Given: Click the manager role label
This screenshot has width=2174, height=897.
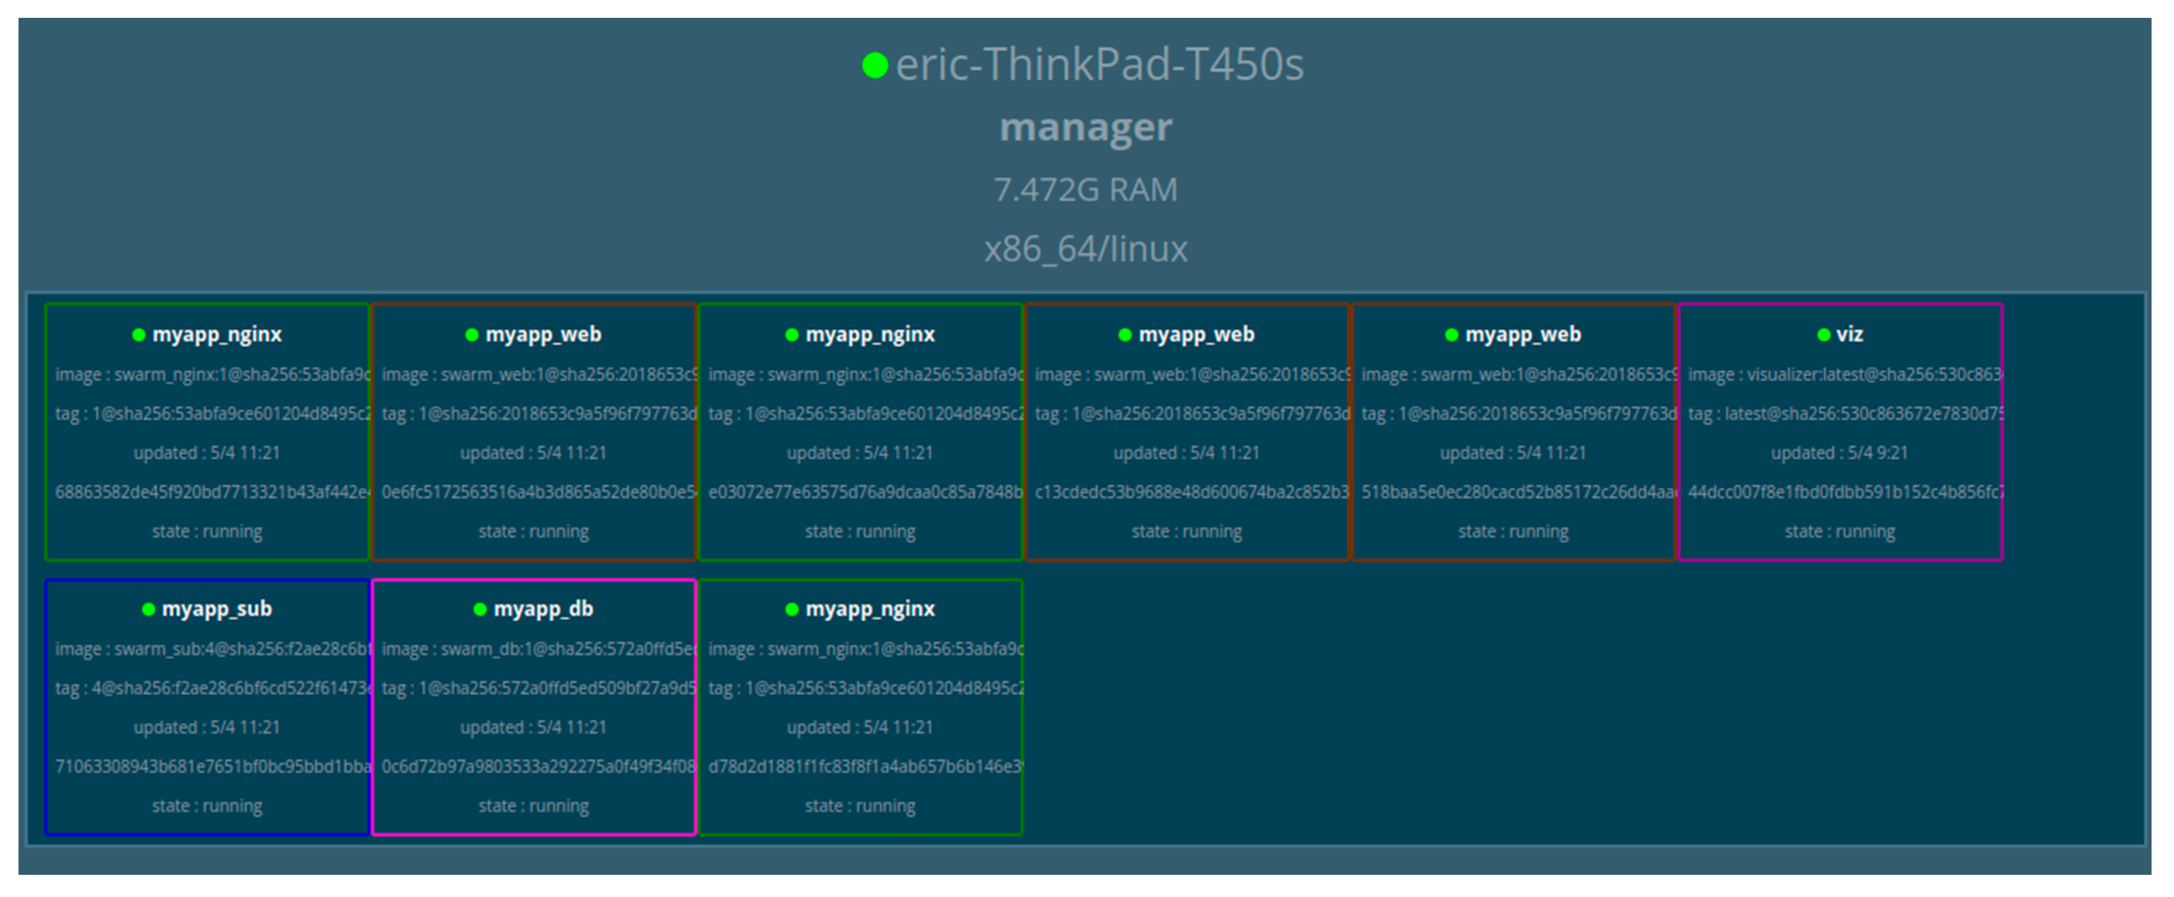Looking at the screenshot, I should [x=1085, y=127].
